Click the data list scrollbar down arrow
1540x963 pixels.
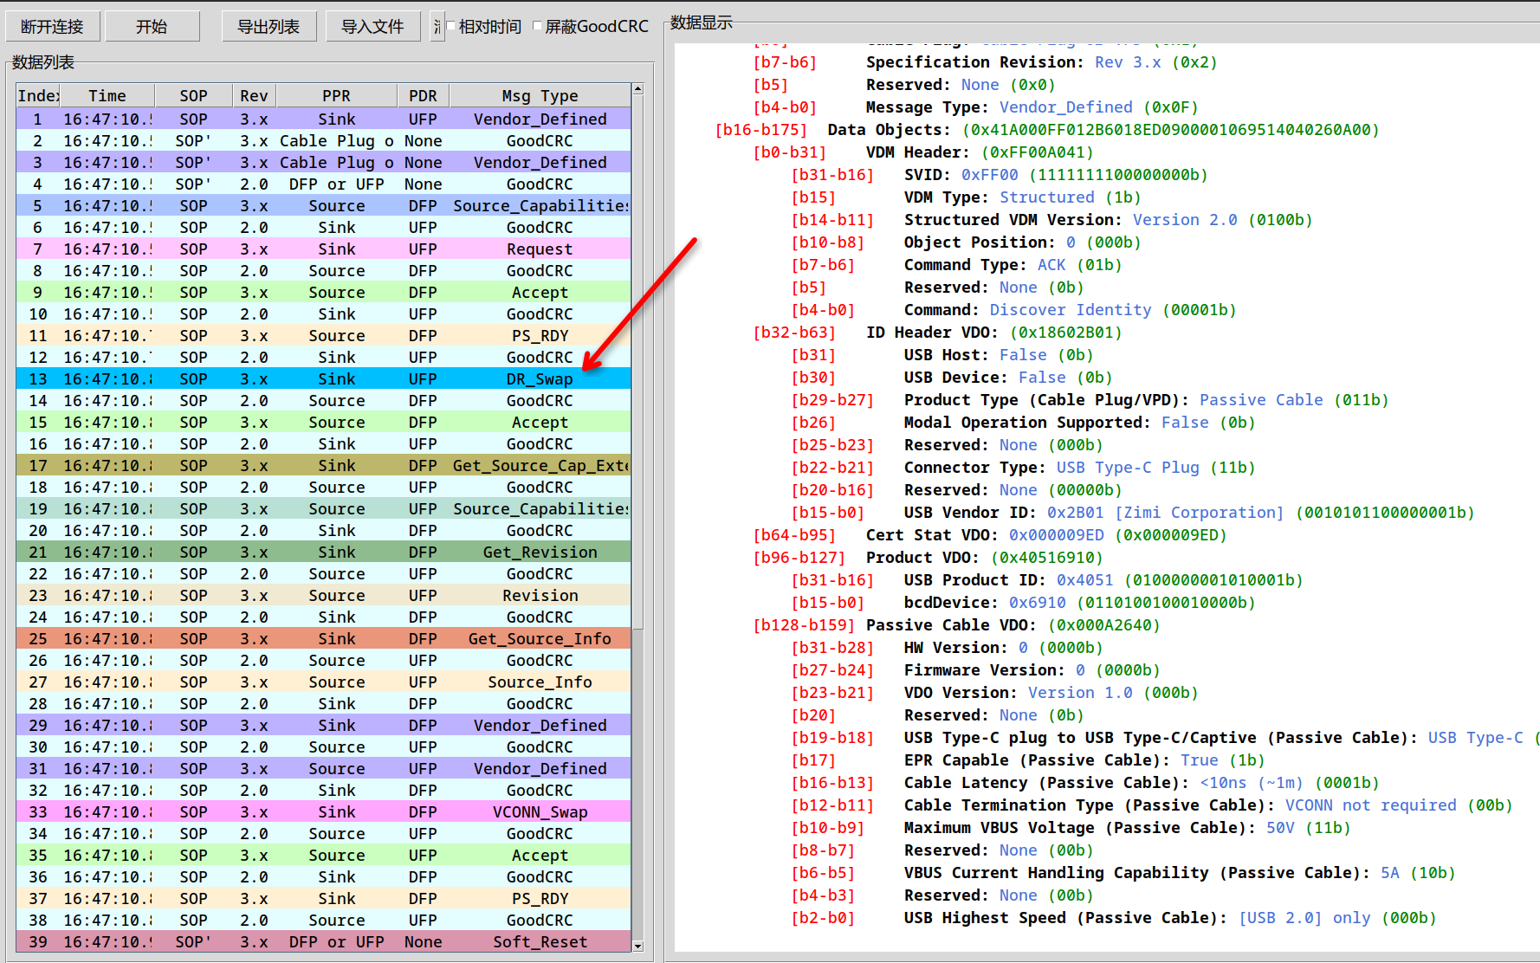(638, 947)
